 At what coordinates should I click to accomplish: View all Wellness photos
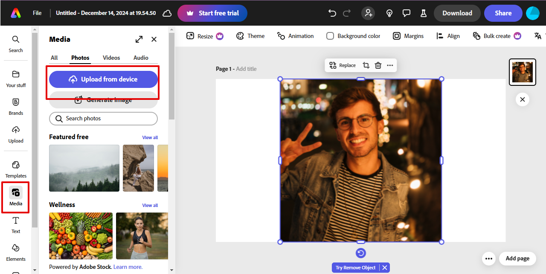(x=150, y=205)
